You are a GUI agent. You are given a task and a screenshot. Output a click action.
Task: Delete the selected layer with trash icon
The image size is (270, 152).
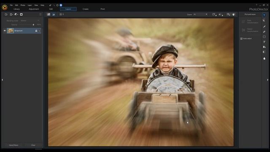coord(40,15)
